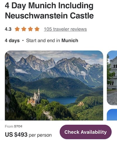Click the tour title 4 Day Munich heading
This screenshot has height=141, width=117.
(x=49, y=11)
